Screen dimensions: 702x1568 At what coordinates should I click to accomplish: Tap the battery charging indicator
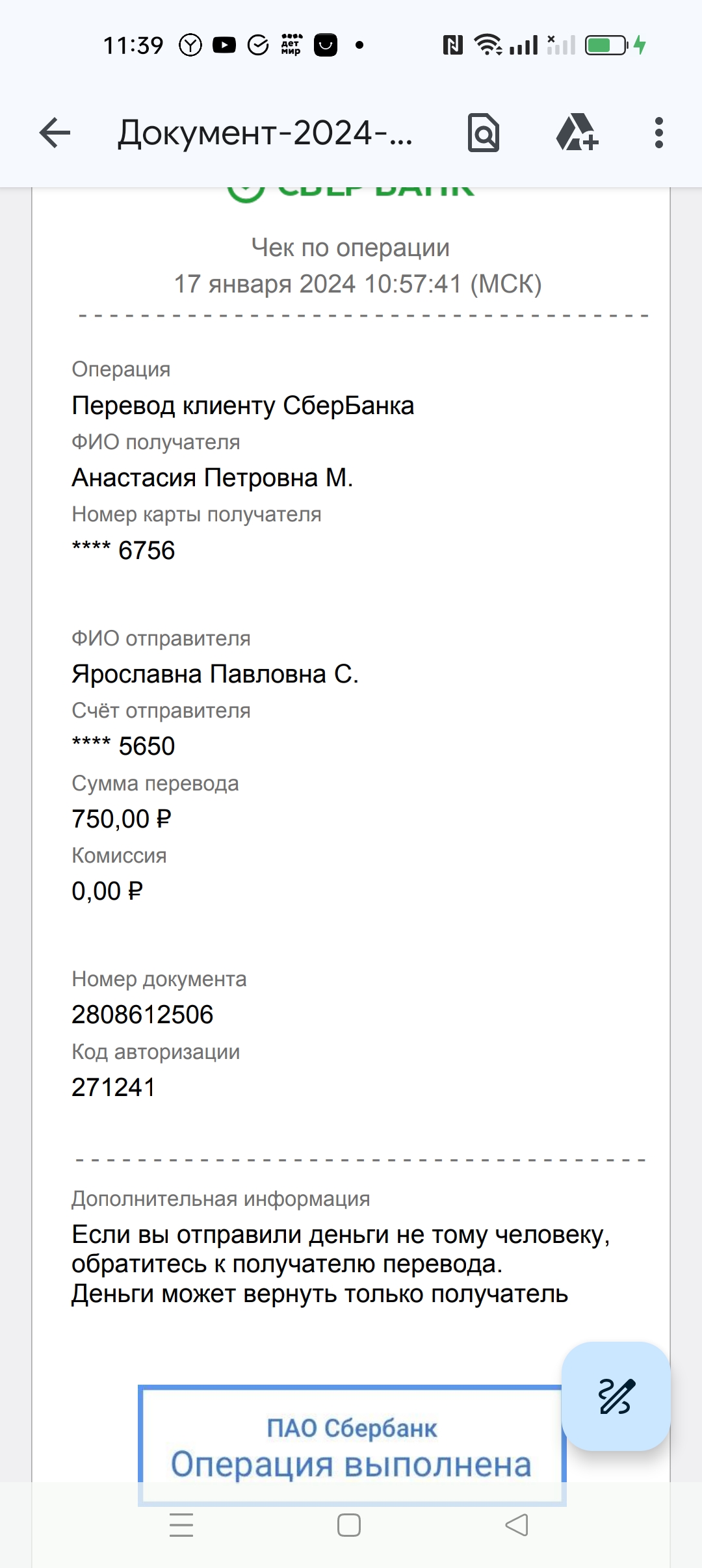pos(615,45)
